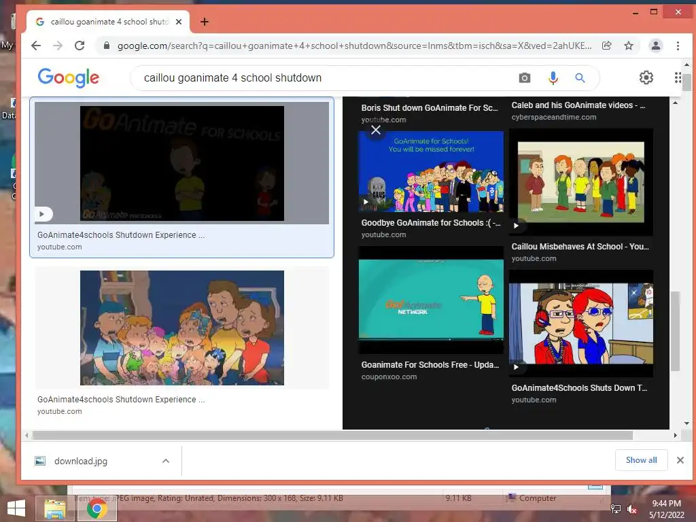Open File Explorer from taskbar
The width and height of the screenshot is (696, 522).
(x=55, y=508)
